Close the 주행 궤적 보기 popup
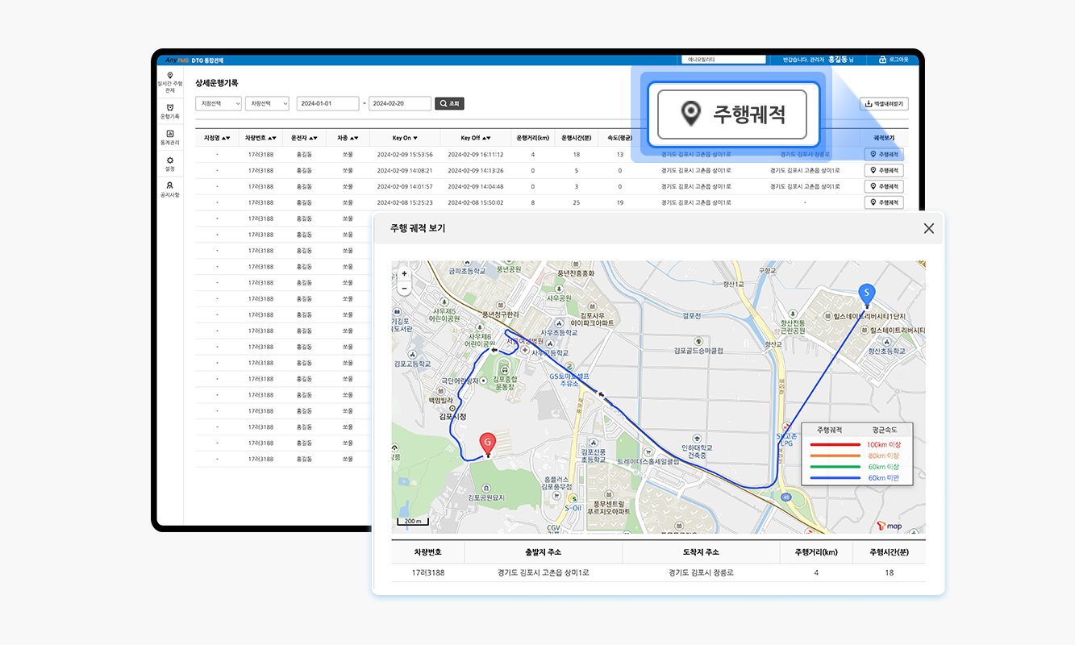Screen dimensions: 1075x645 point(928,228)
